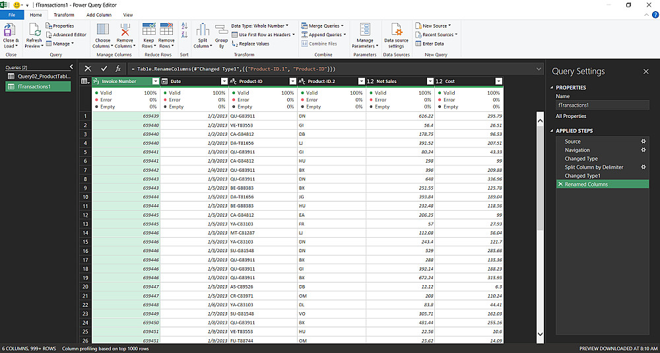Click the Split Column icon
This screenshot has height=353, width=660.
point(203,30)
